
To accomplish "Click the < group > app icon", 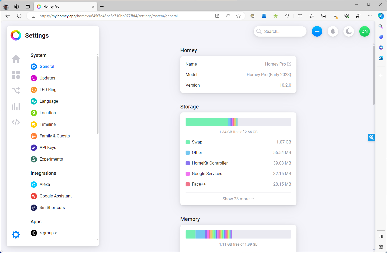I will 34,233.
